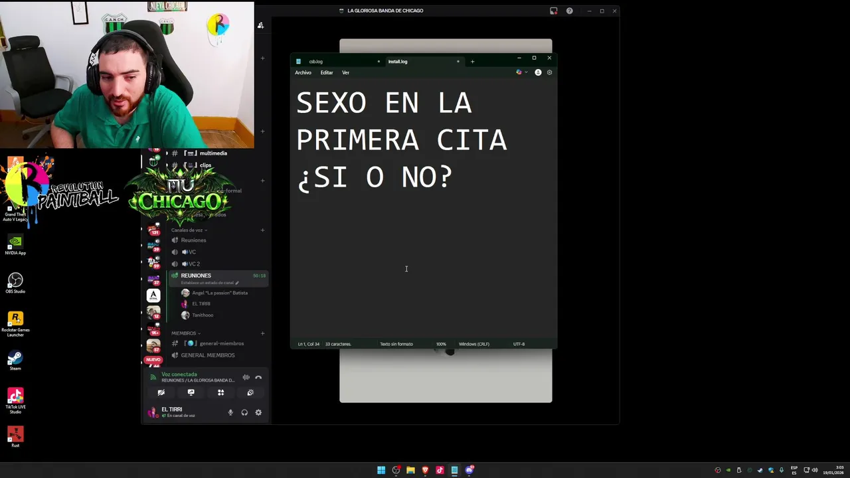Image resolution: width=850 pixels, height=478 pixels.
Task: Collapse the MIEMBROS category
Action: click(185, 333)
